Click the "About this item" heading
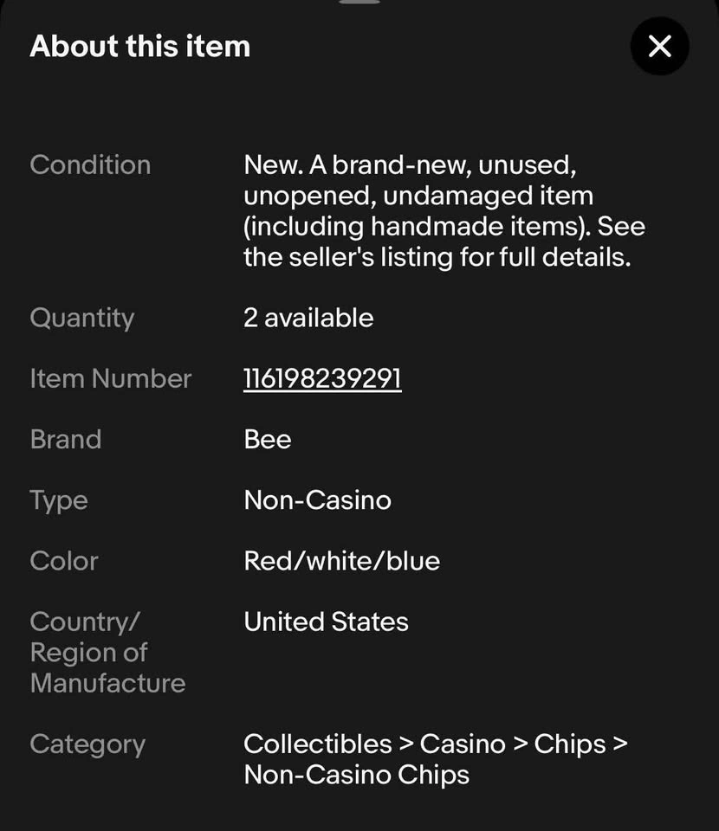 coord(140,46)
